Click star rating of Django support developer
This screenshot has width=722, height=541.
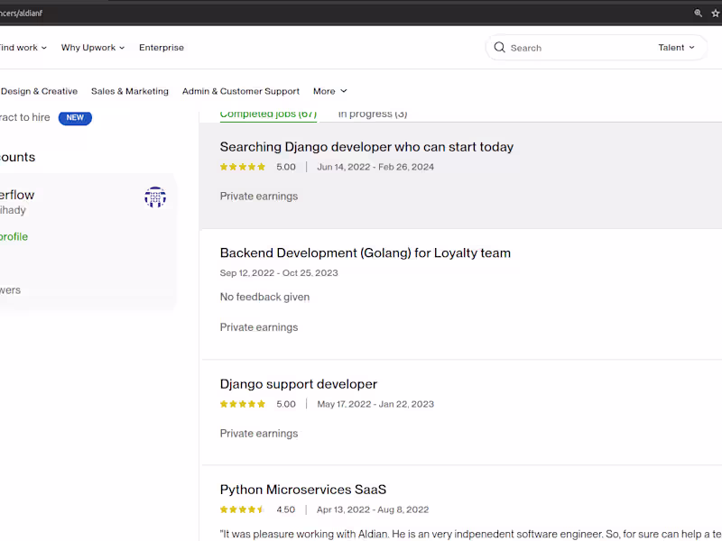click(243, 405)
